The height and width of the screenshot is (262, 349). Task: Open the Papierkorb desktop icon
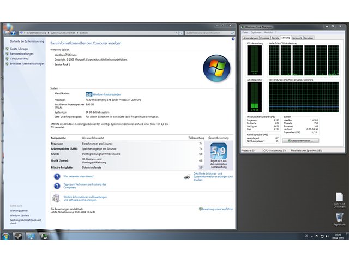339,219
